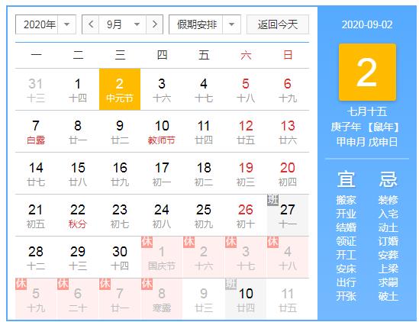
Task: Click the 休 badge on October 8 寒露
Action: click(x=147, y=284)
